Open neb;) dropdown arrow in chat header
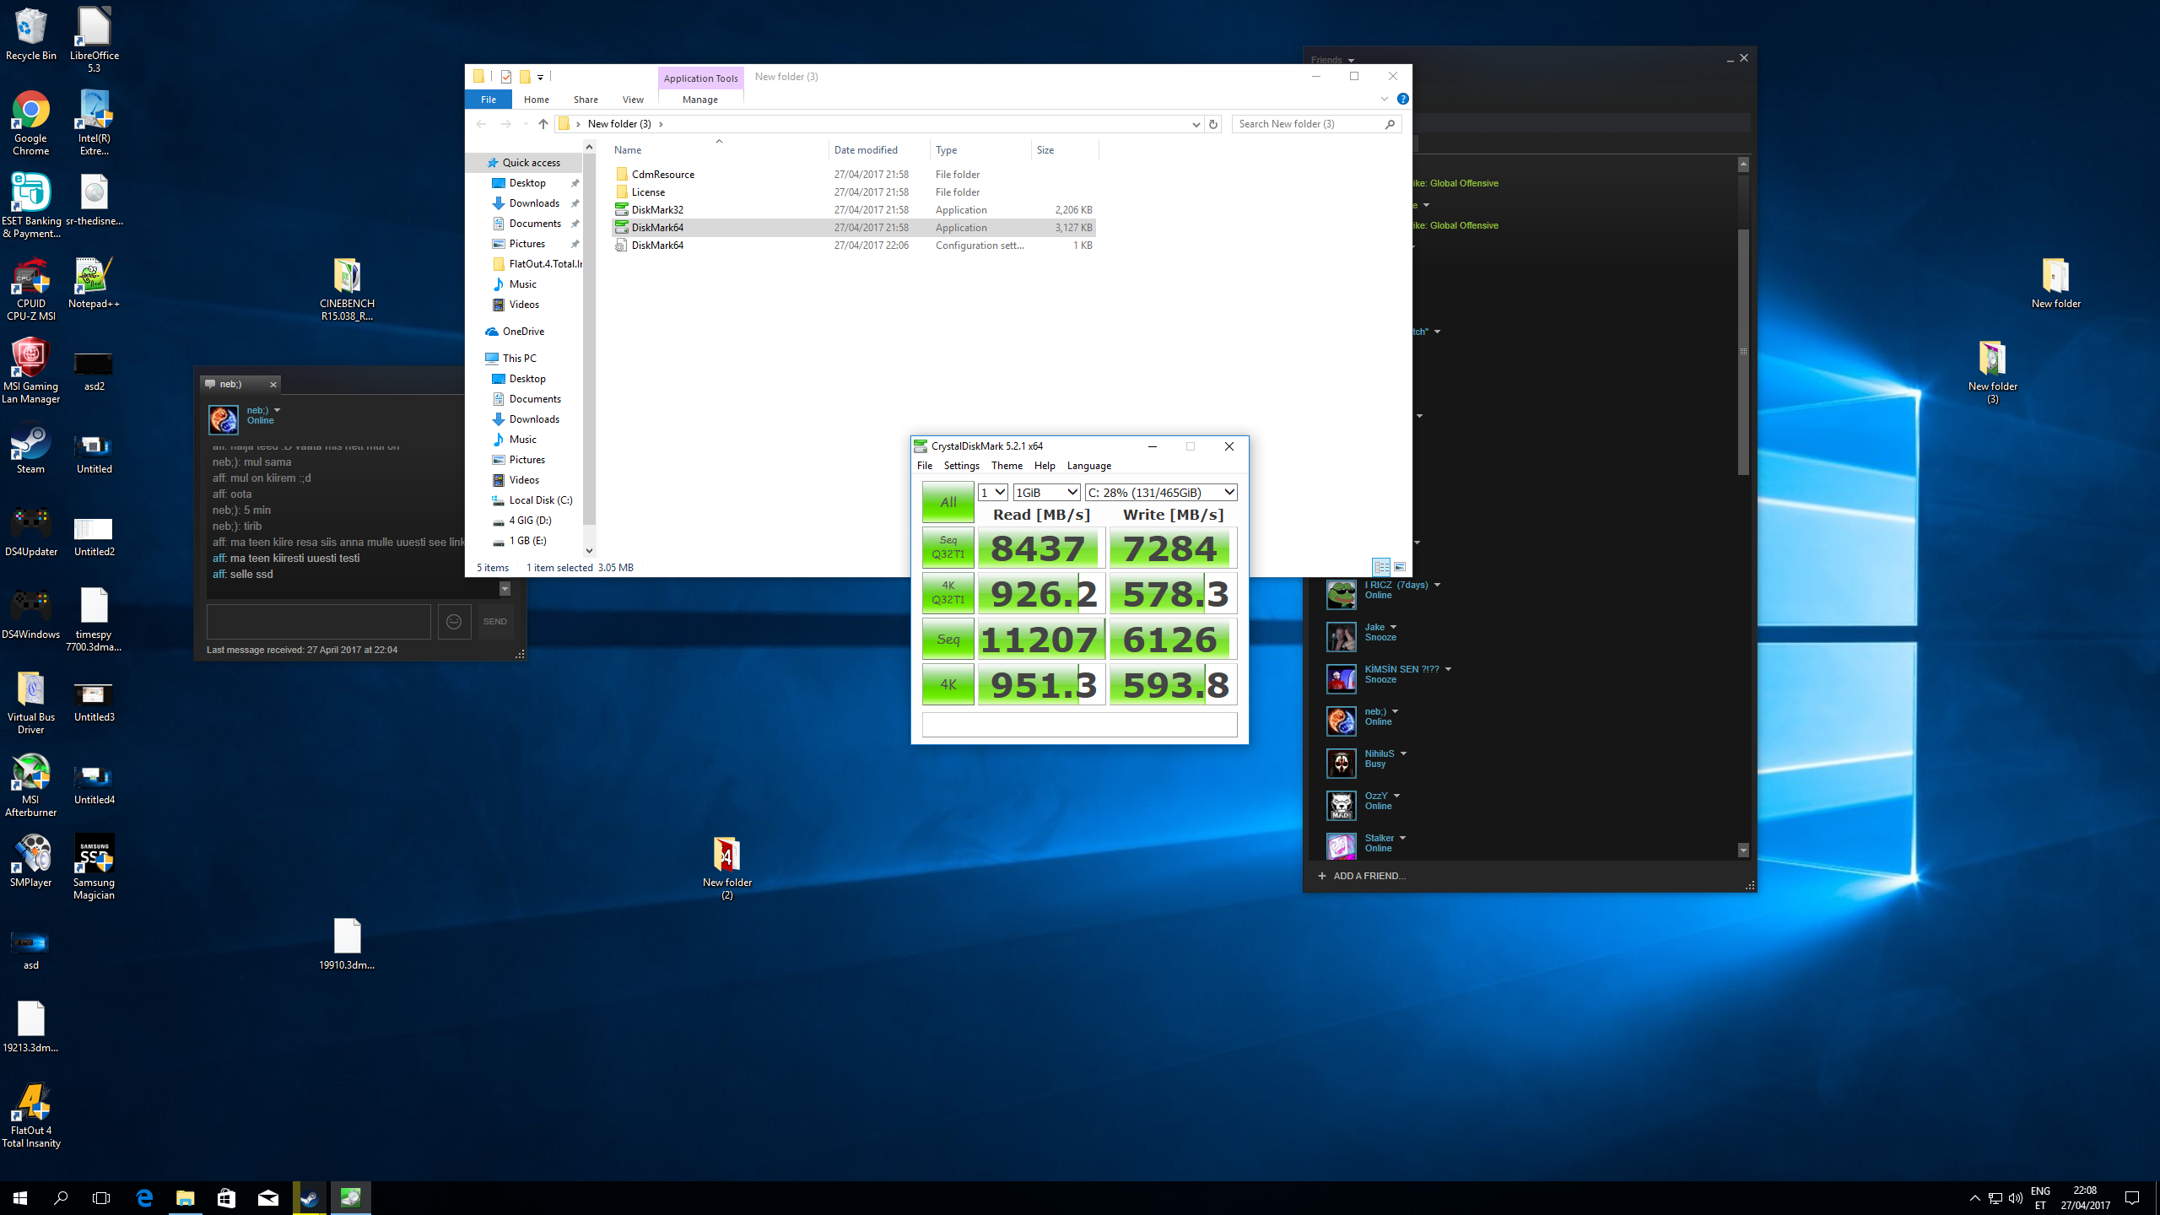Viewport: 2160px width, 1215px height. click(277, 410)
